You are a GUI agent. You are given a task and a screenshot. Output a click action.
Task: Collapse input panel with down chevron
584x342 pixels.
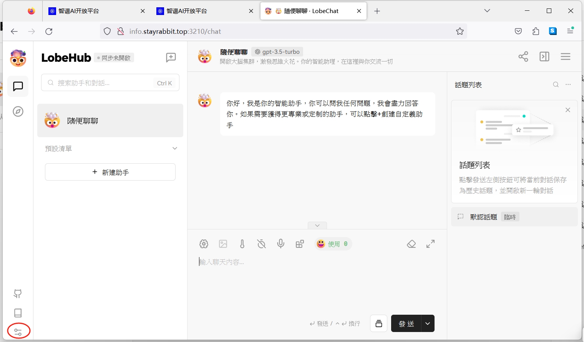(317, 226)
